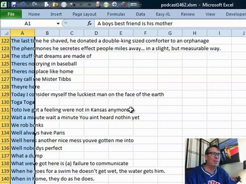Switch to the View ribbon tab
The image size is (246, 184).
point(210,14)
